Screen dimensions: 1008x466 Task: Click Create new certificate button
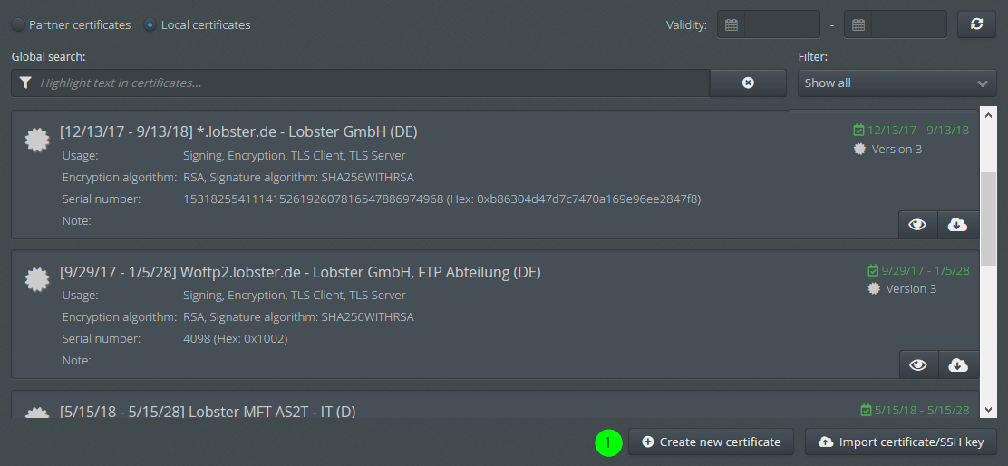click(x=711, y=442)
